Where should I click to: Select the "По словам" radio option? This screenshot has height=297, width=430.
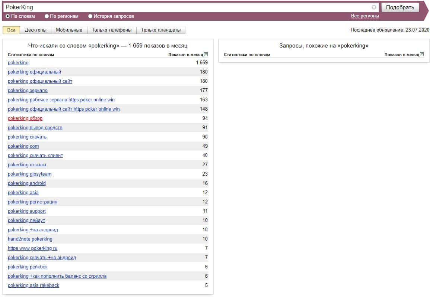[8, 16]
